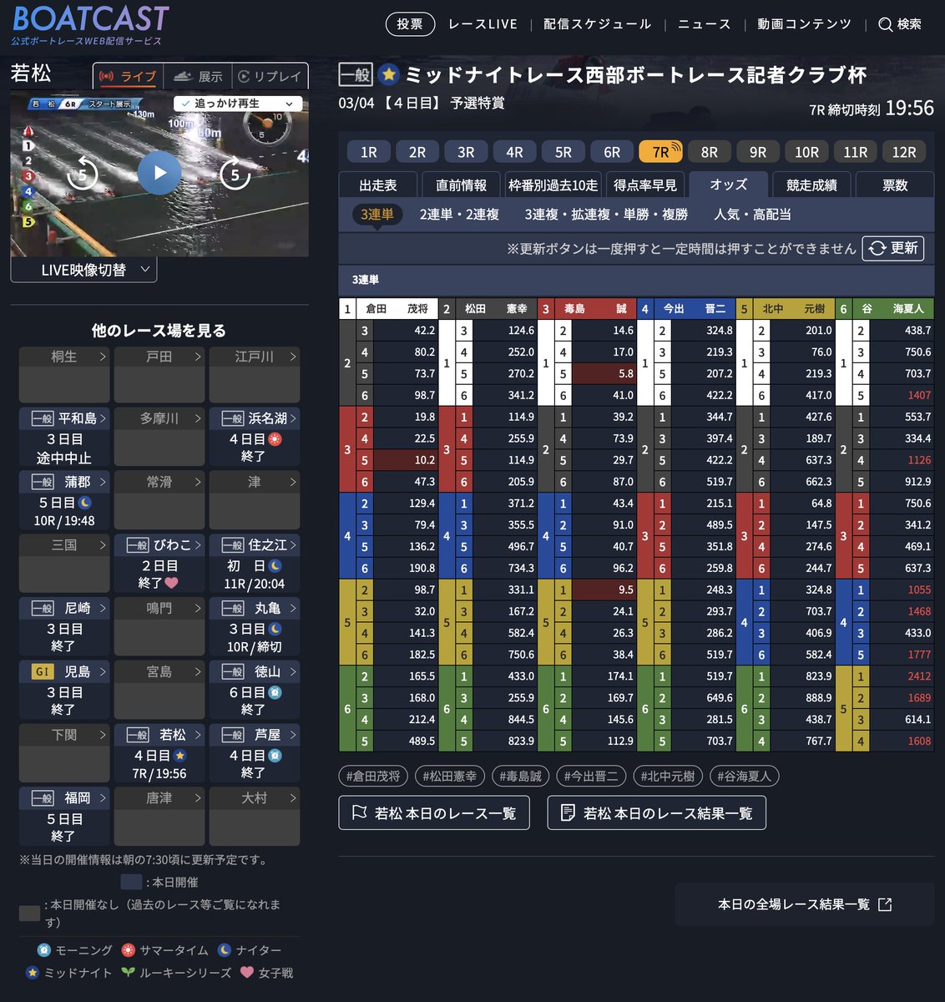Skip video forward five seconds
The height and width of the screenshot is (1002, 945).
pos(235,174)
